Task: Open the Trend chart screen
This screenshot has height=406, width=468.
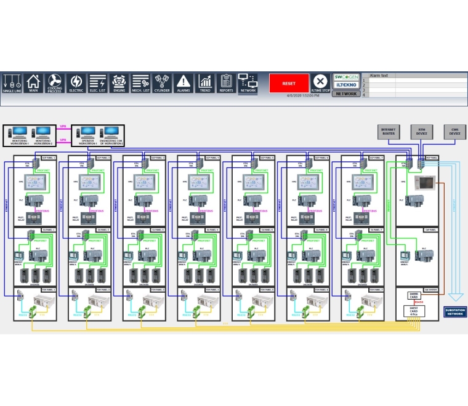Action: pyautogui.click(x=205, y=83)
